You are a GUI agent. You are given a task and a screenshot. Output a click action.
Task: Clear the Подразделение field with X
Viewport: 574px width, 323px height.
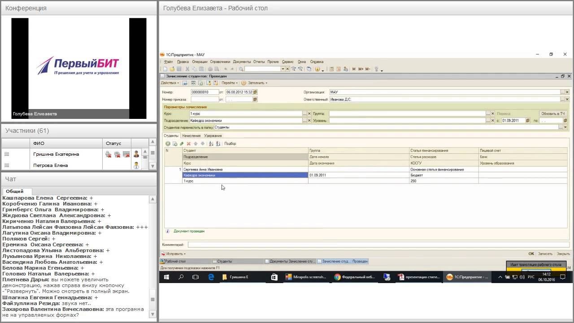tap(309, 121)
